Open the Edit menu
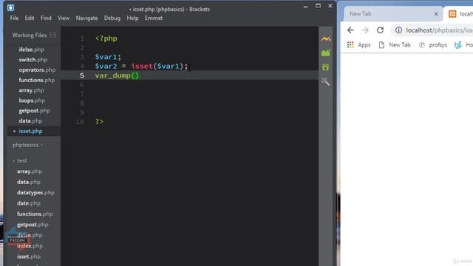 click(x=30, y=18)
